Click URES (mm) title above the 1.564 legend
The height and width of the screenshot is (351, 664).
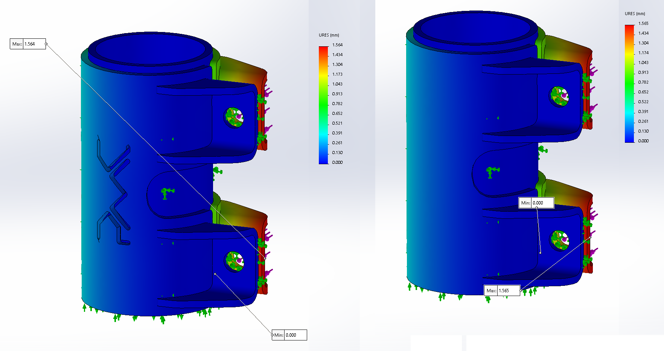pos(329,35)
